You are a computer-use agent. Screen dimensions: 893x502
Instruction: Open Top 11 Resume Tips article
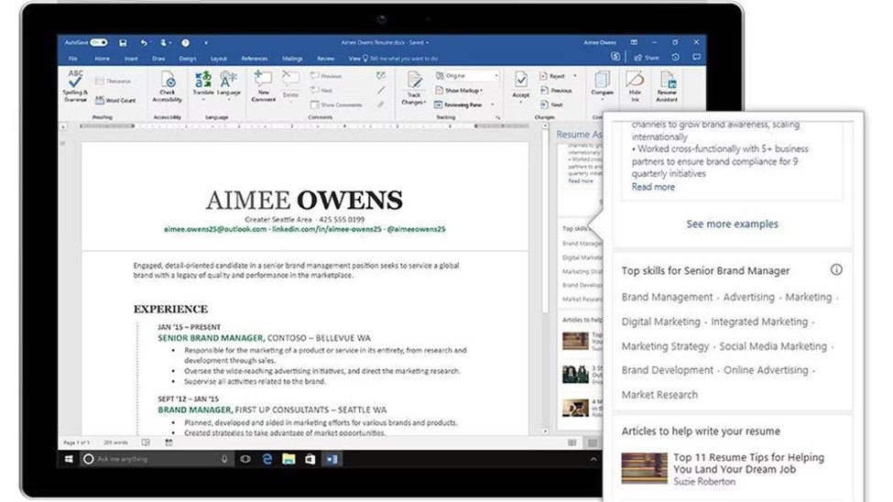point(748,464)
